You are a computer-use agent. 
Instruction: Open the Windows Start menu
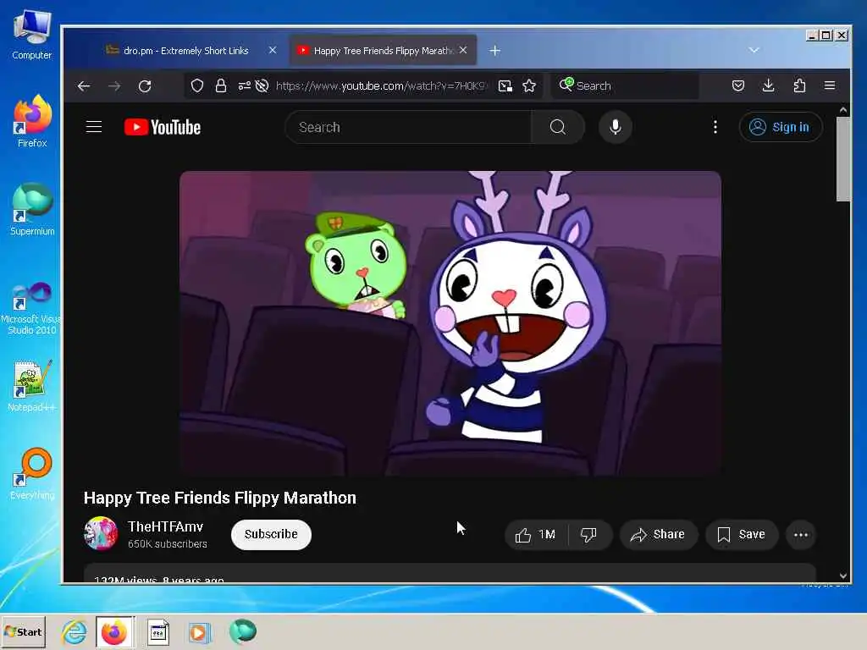pos(23,631)
